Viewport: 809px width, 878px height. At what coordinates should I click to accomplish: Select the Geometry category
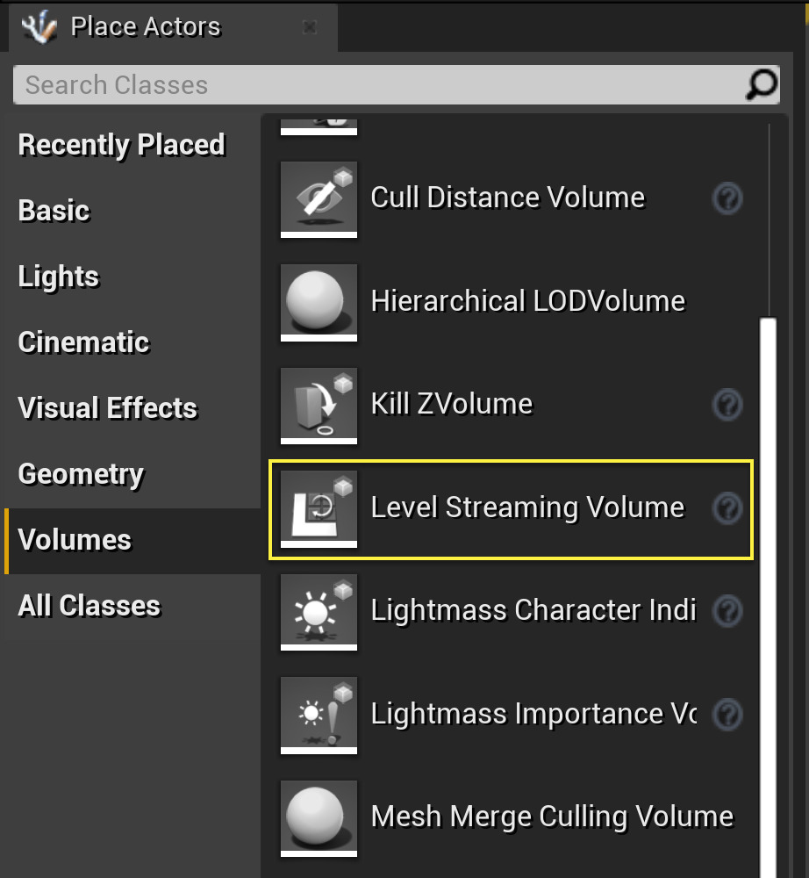(81, 474)
